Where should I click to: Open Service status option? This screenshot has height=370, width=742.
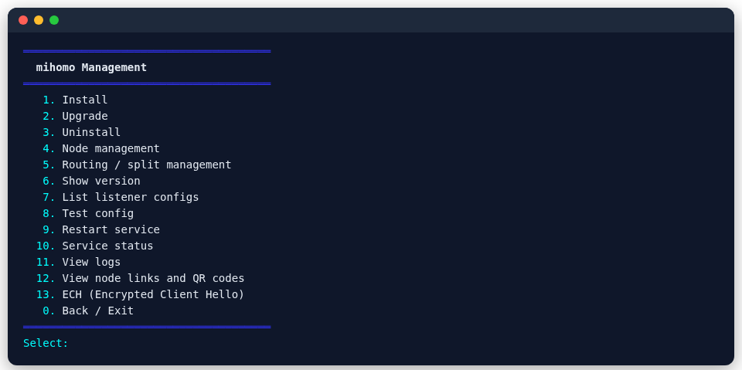tap(94, 246)
